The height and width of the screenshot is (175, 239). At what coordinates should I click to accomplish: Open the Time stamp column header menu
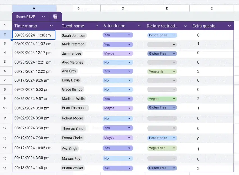pyautogui.click(x=51, y=26)
